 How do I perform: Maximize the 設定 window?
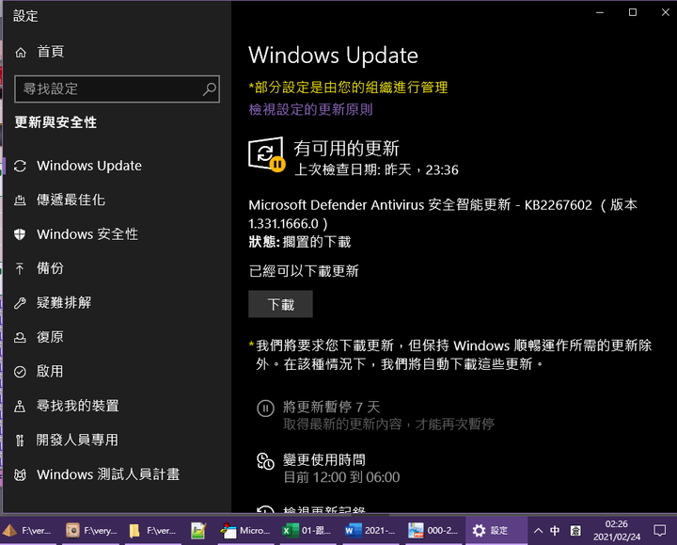(633, 12)
